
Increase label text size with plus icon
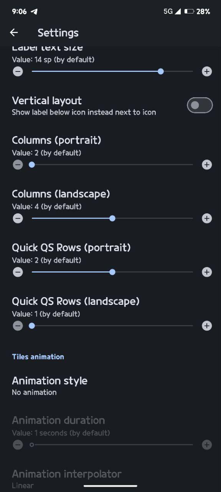(207, 71)
